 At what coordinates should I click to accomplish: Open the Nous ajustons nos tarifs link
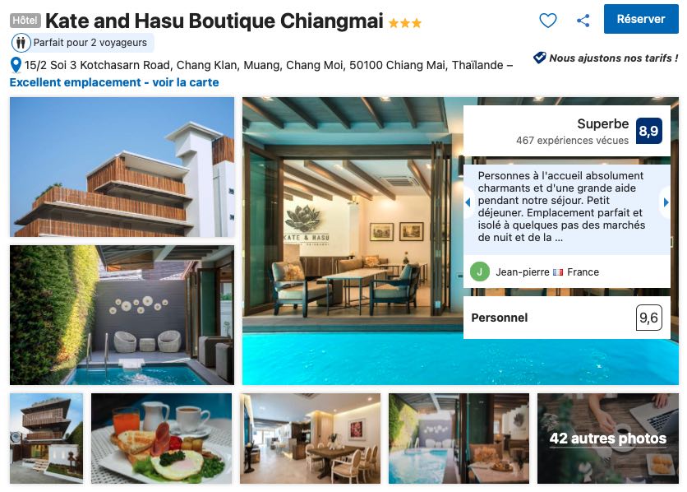coord(613,58)
